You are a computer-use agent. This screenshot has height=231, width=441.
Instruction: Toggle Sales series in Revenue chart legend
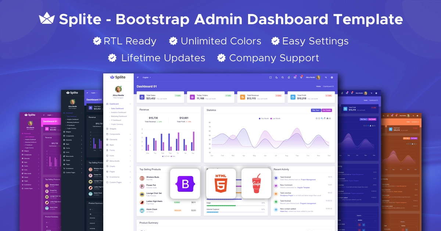(x=173, y=156)
